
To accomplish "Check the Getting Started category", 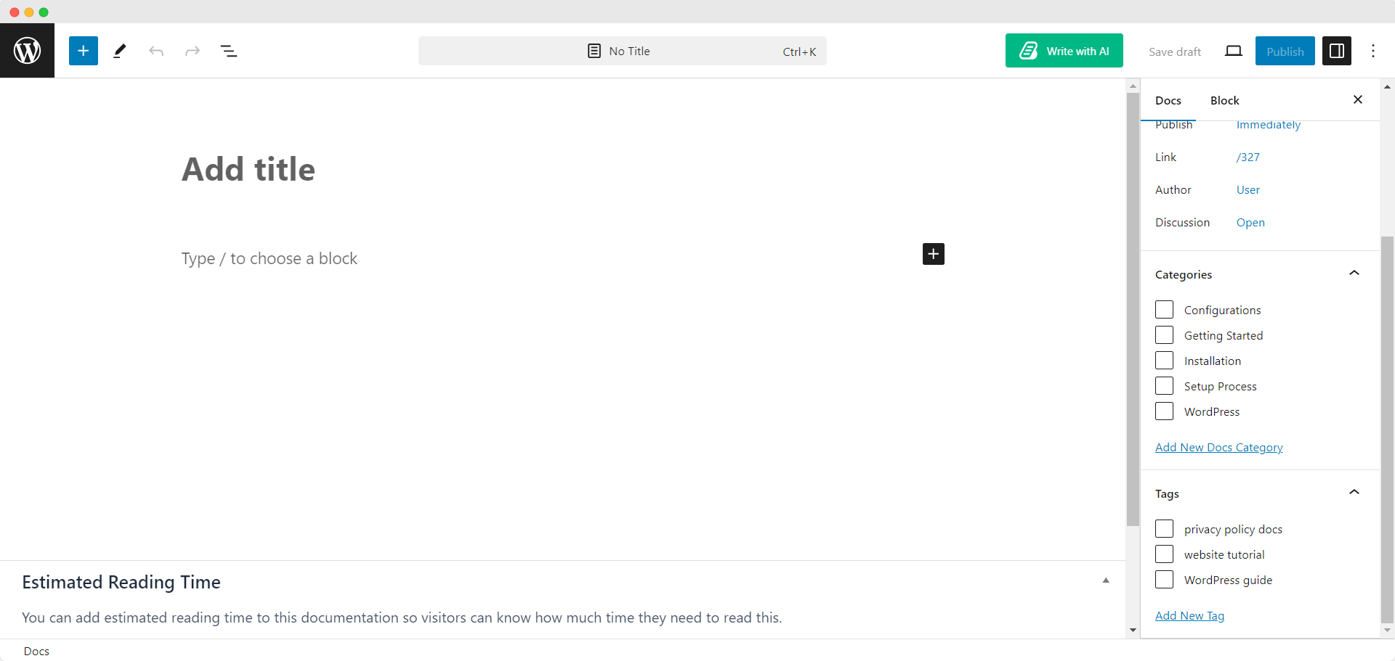I will point(1164,335).
